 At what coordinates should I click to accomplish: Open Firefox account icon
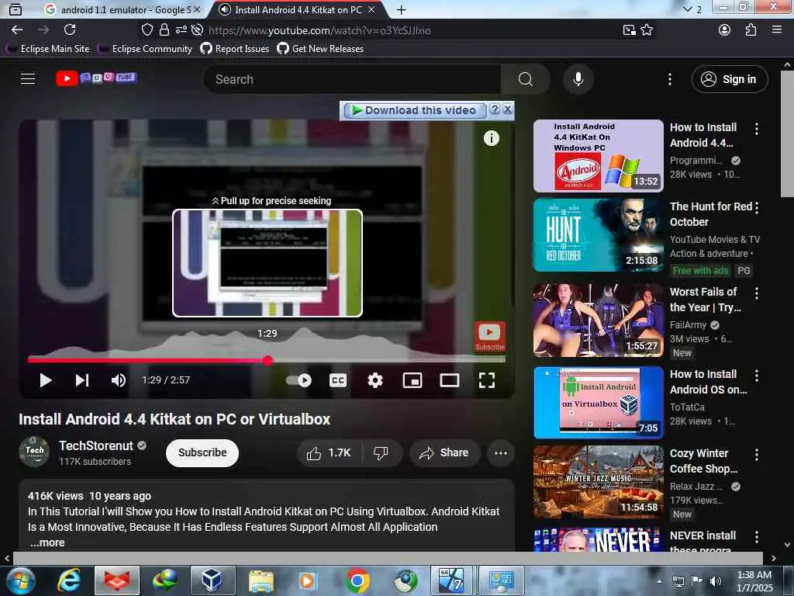click(x=725, y=30)
